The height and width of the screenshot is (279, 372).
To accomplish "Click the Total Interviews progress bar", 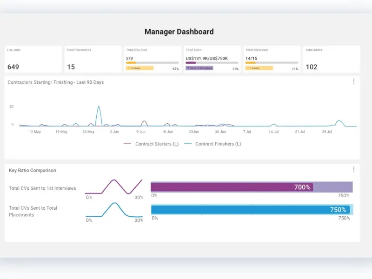I will (x=272, y=62).
